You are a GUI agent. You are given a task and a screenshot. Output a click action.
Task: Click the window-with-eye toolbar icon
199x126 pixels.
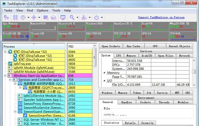[x=46, y=17]
